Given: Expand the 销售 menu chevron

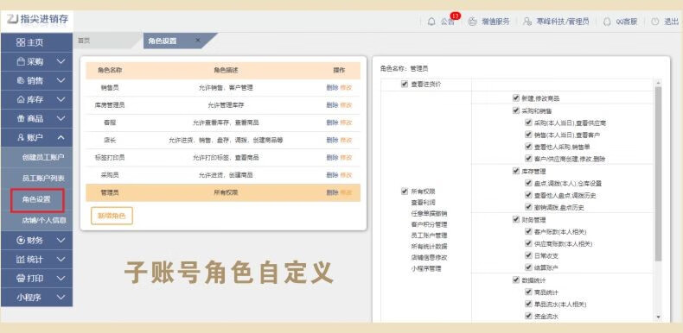Looking at the screenshot, I should click(x=61, y=80).
